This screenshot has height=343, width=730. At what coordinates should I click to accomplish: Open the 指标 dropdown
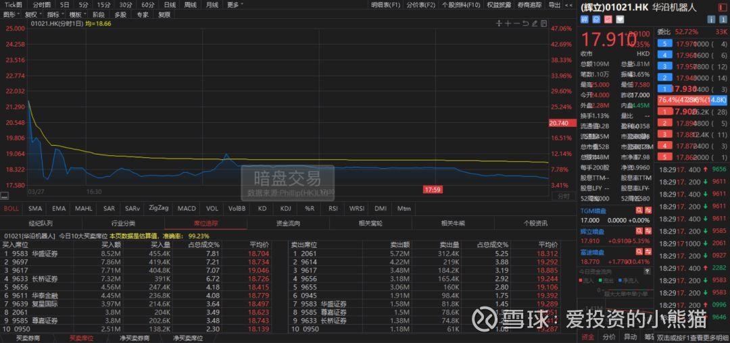55,14
